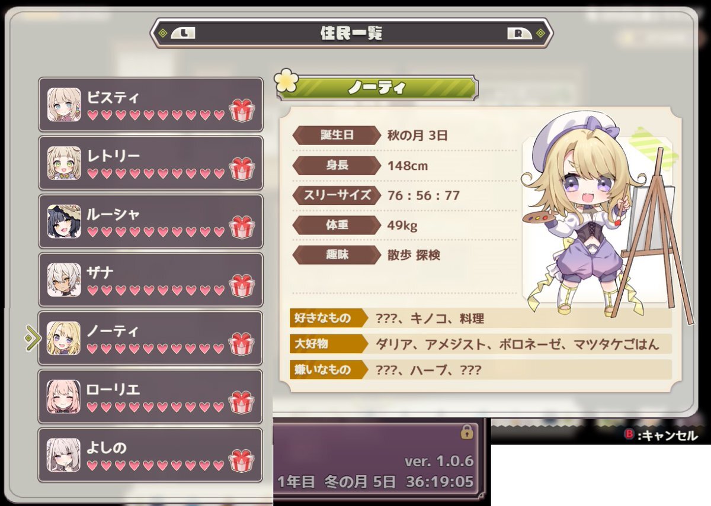The width and height of the screenshot is (711, 506).
Task: Select resident レトリー from the list
Action: click(x=150, y=163)
